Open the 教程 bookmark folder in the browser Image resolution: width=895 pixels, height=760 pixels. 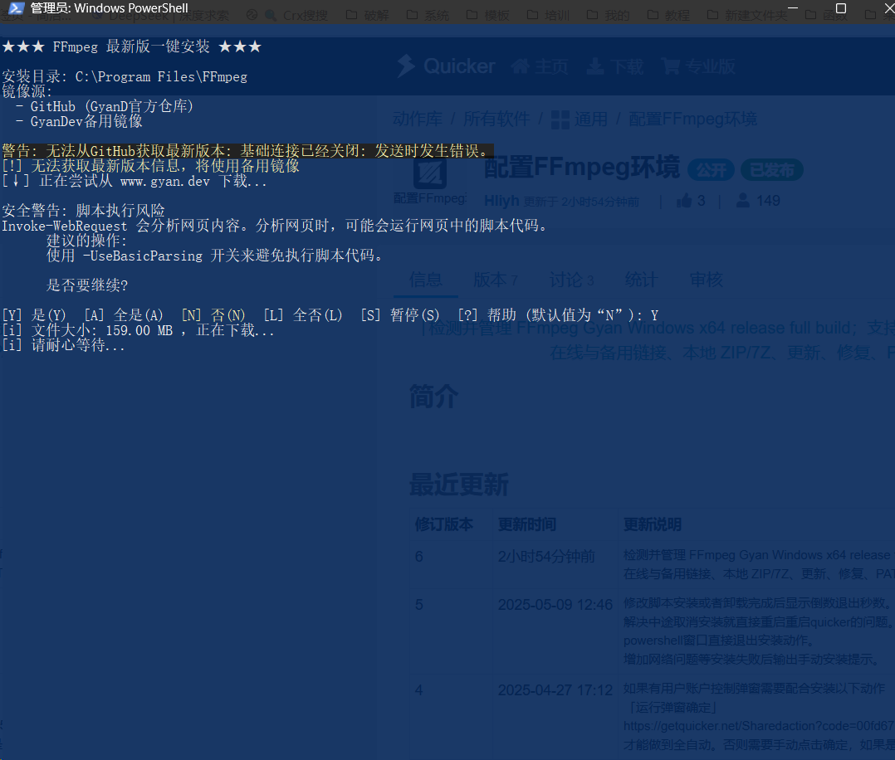pyautogui.click(x=668, y=16)
